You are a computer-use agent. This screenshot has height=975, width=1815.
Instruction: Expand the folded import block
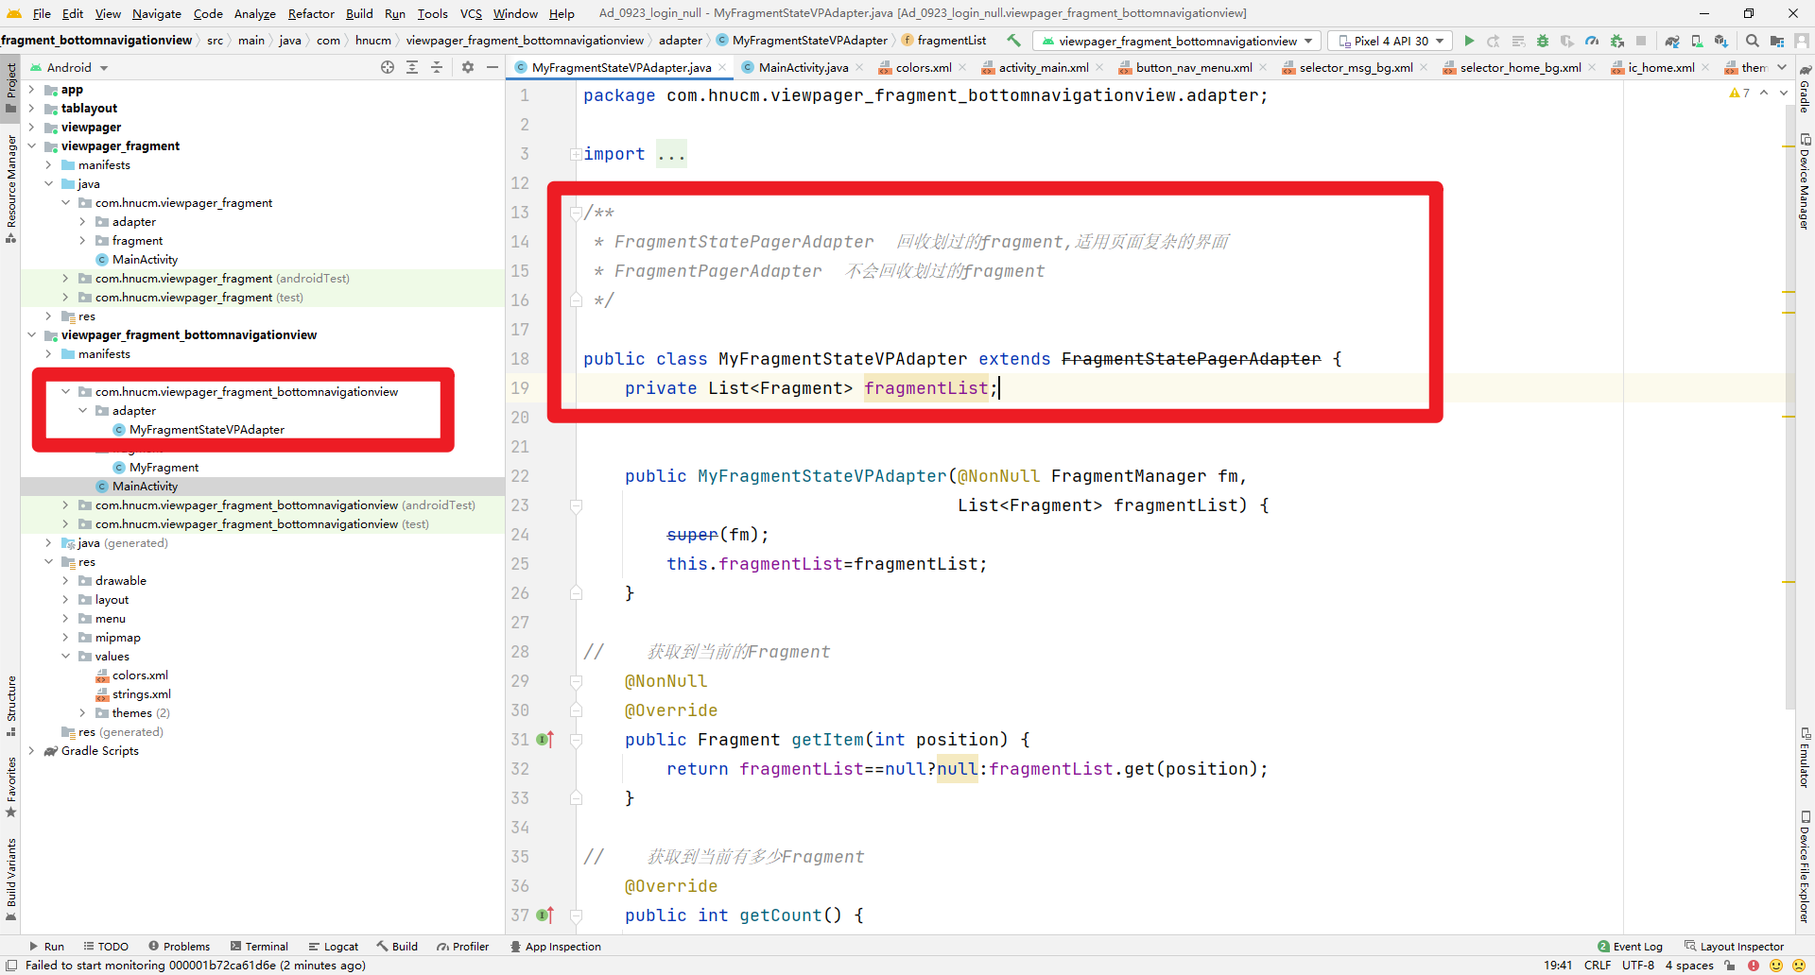coord(575,154)
